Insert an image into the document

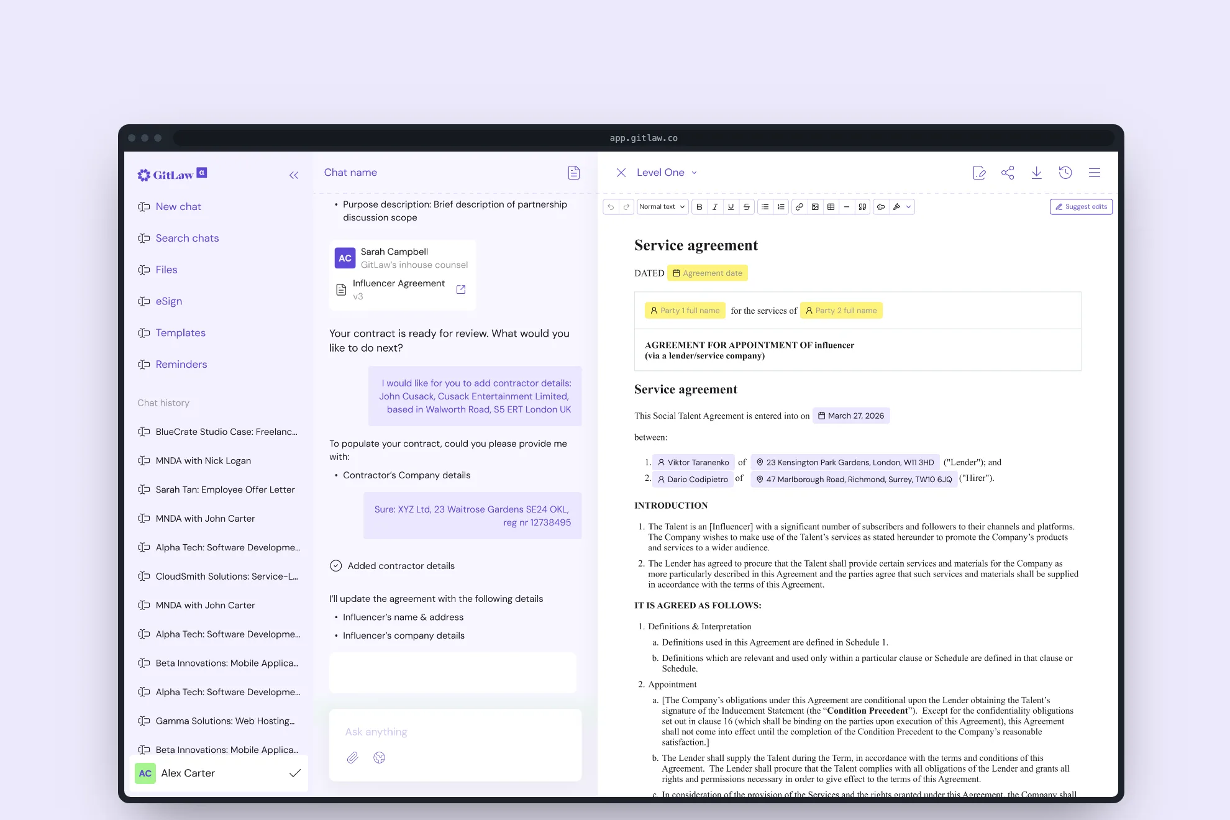point(815,207)
